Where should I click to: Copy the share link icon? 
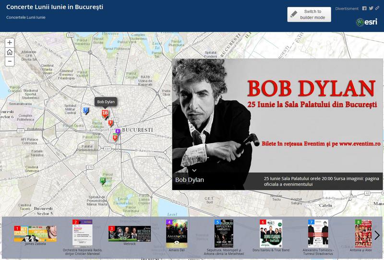tap(377, 8)
